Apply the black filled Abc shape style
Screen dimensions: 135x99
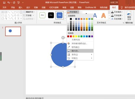click(x=51, y=15)
